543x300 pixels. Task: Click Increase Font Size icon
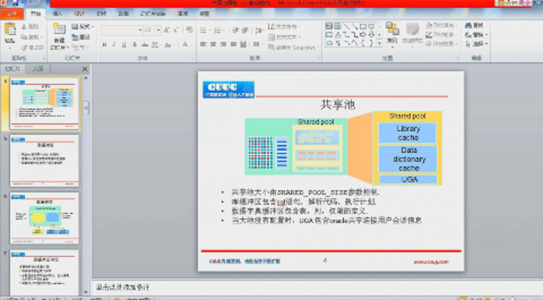coord(167,30)
